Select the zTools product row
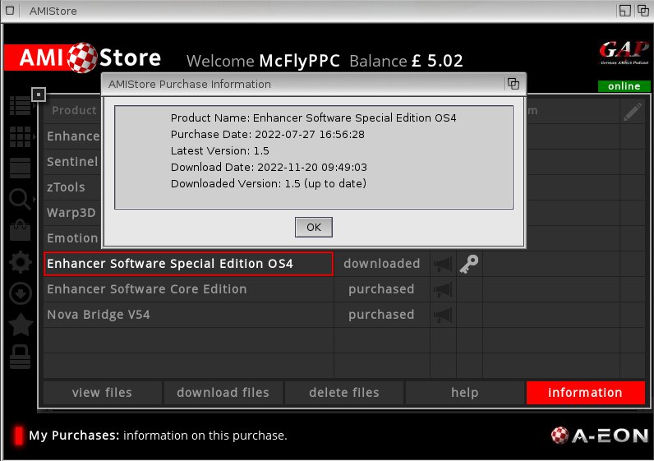Image resolution: width=654 pixels, height=461 pixels. pos(72,187)
